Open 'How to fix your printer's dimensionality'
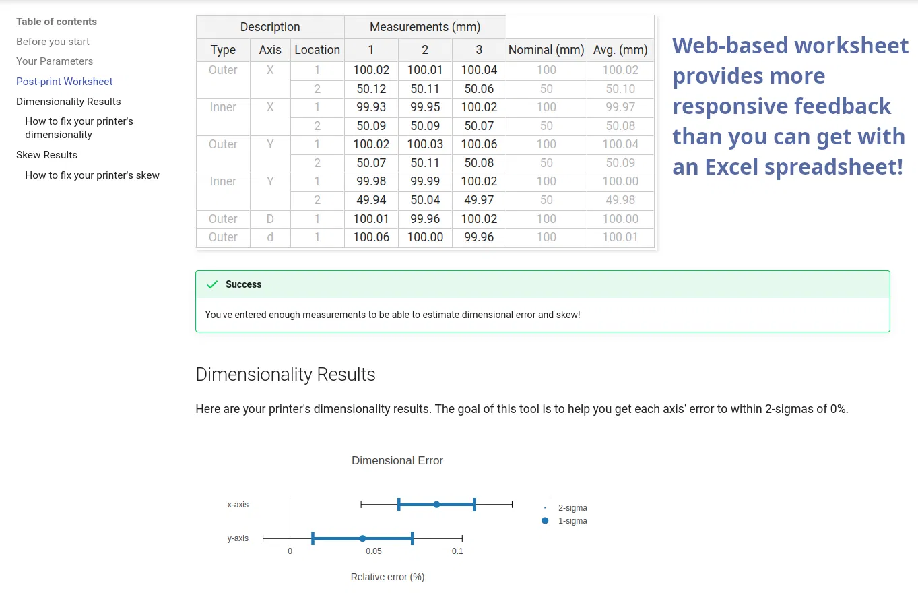 click(x=79, y=128)
